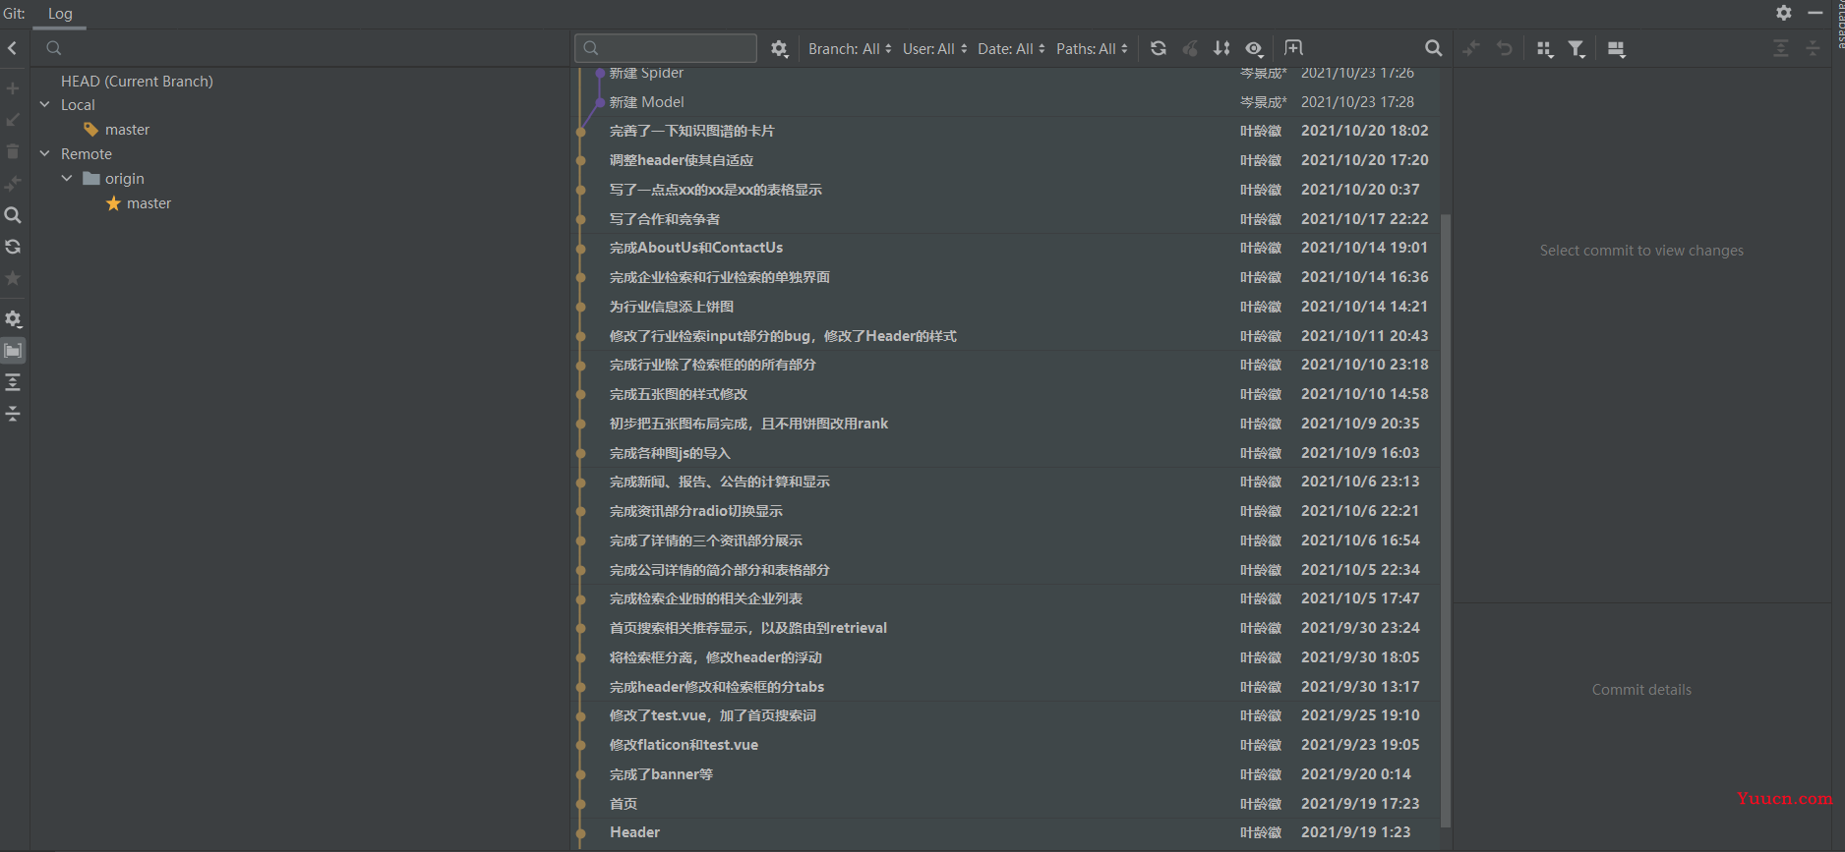Screen dimensions: 1845x852
Task: Click the commit log search field
Action: click(675, 48)
